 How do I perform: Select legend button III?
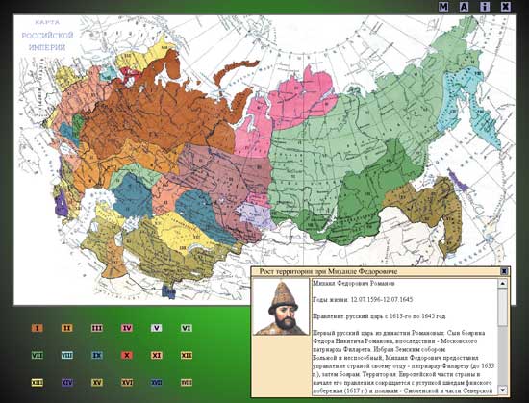[x=97, y=328]
